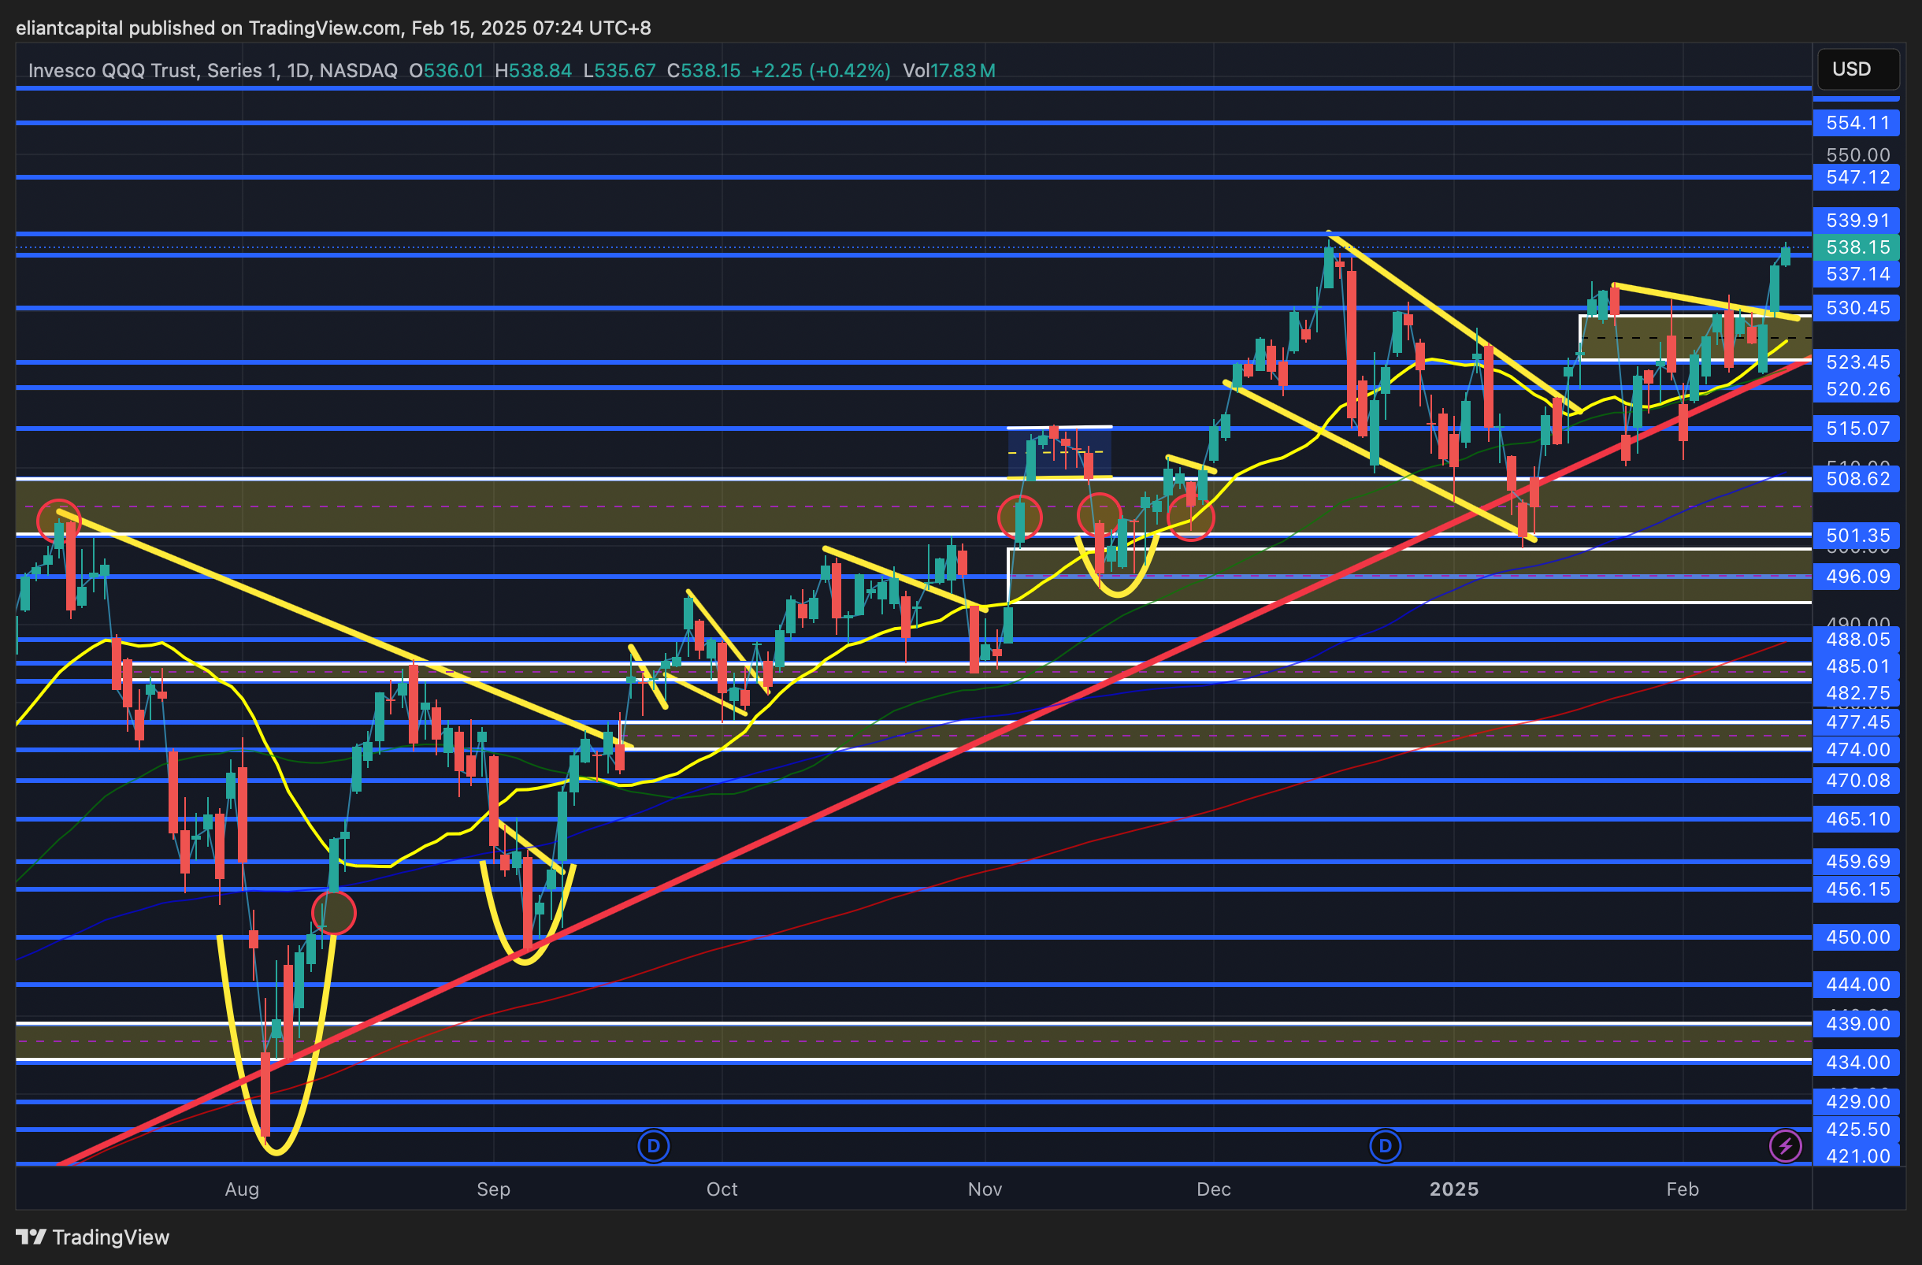Click the TradingView logo at bottom left

(92, 1237)
